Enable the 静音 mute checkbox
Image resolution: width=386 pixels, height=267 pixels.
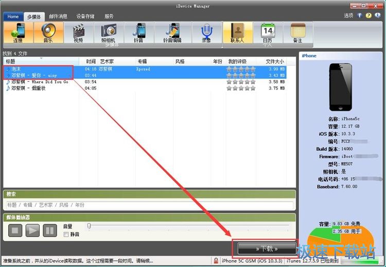(x=66, y=235)
